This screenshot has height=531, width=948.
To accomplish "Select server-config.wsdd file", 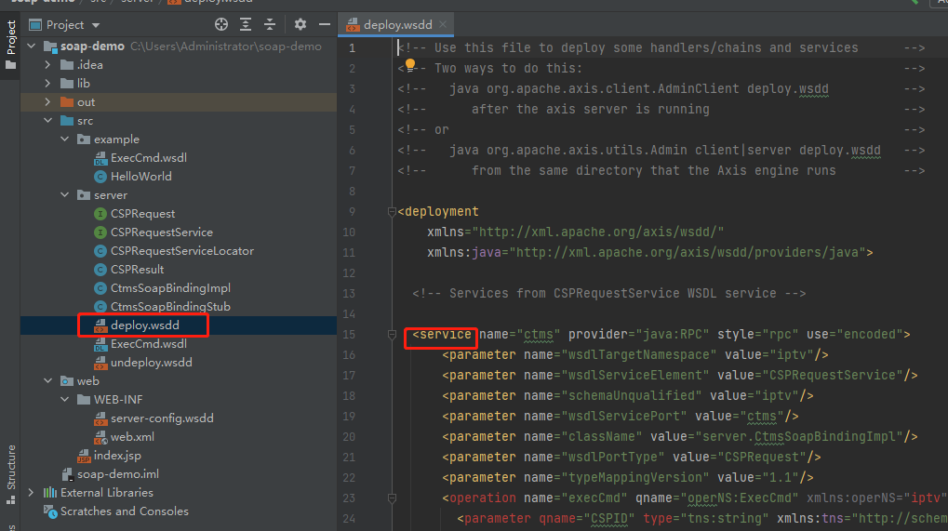I will (162, 418).
